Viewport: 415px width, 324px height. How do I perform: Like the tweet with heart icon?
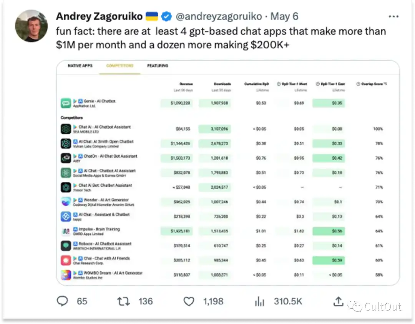pos(189,301)
